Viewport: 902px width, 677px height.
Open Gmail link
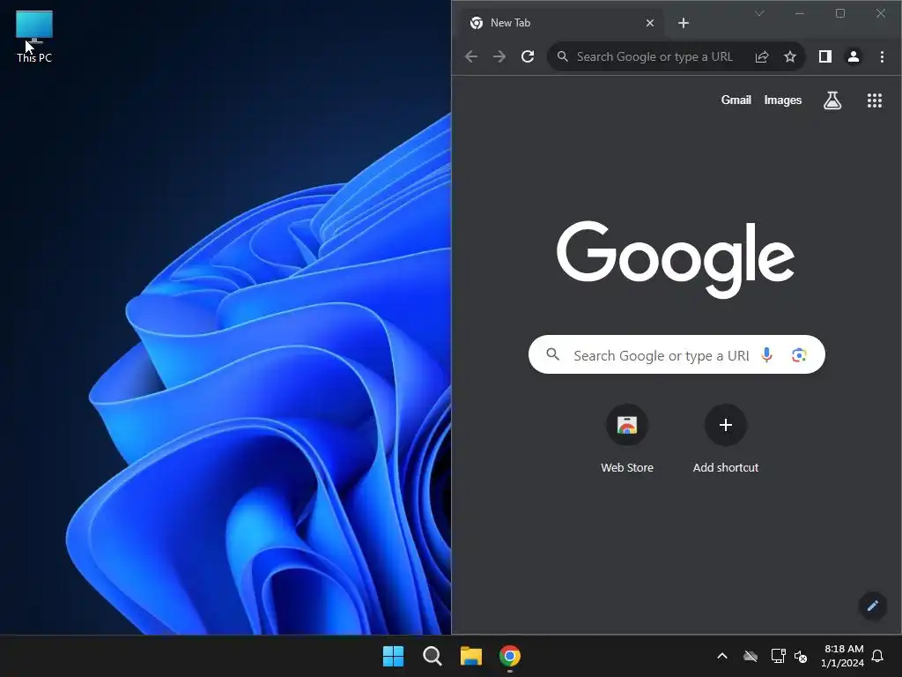click(736, 100)
